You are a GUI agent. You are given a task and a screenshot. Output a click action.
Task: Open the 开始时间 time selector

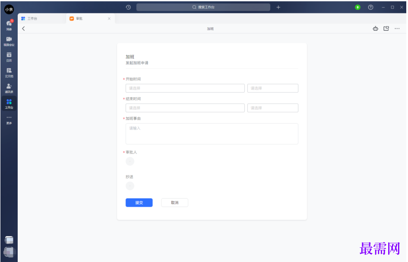[273, 88]
